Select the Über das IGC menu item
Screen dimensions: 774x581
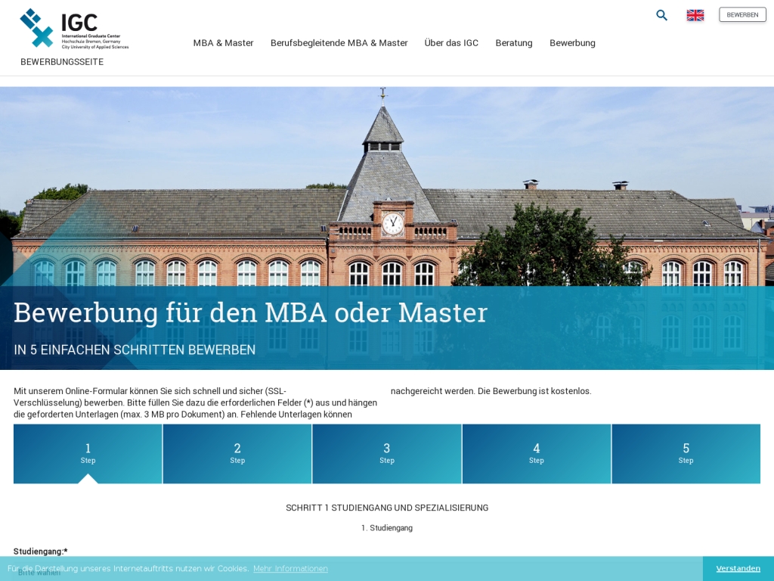click(451, 43)
